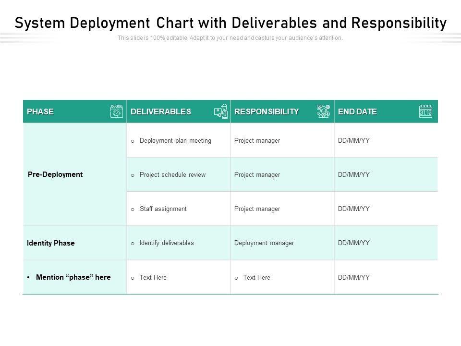
Task: Click the Identity Phase cell
Action: click(x=51, y=243)
